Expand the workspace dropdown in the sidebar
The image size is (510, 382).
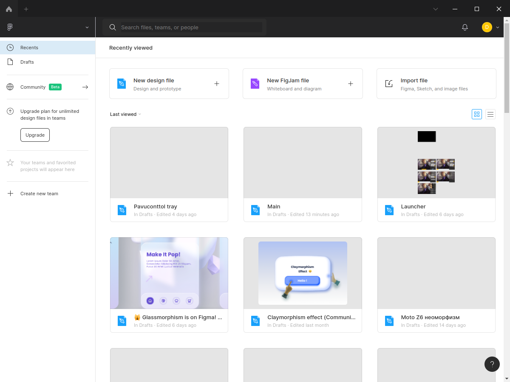(87, 27)
